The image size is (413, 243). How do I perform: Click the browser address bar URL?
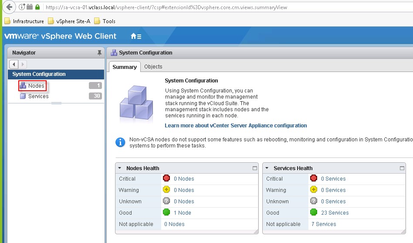point(166,7)
